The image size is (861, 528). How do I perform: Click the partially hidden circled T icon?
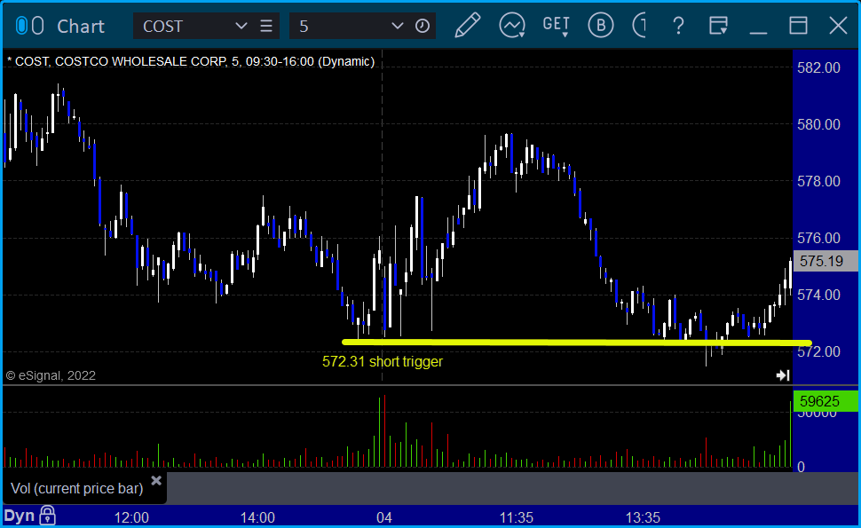(x=639, y=26)
